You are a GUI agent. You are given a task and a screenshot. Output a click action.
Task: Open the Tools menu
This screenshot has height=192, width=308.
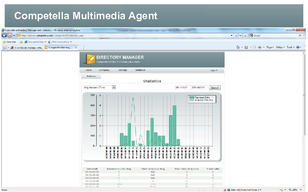[x=291, y=47]
